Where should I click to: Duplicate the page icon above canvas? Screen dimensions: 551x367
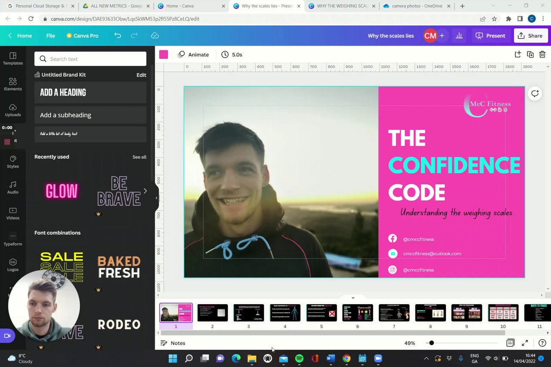530,55
